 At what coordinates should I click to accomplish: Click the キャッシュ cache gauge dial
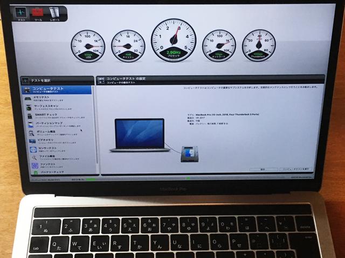click(128, 46)
